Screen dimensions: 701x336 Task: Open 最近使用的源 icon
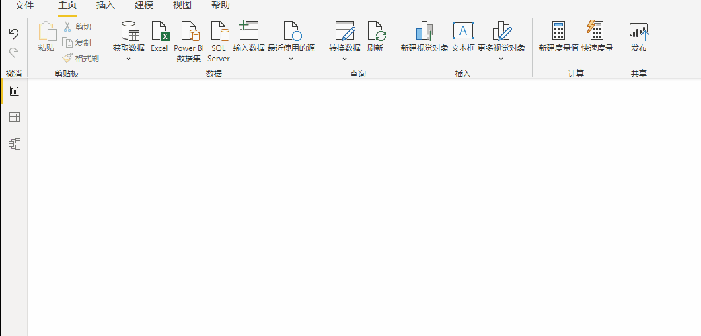(293, 31)
